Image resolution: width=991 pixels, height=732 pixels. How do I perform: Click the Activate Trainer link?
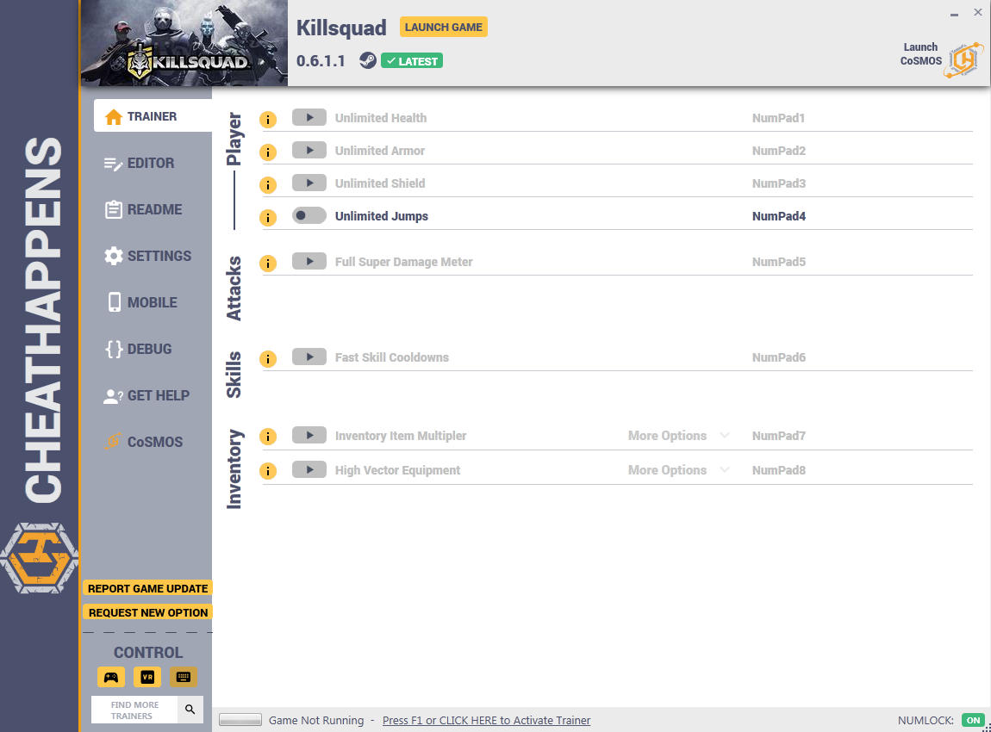486,721
